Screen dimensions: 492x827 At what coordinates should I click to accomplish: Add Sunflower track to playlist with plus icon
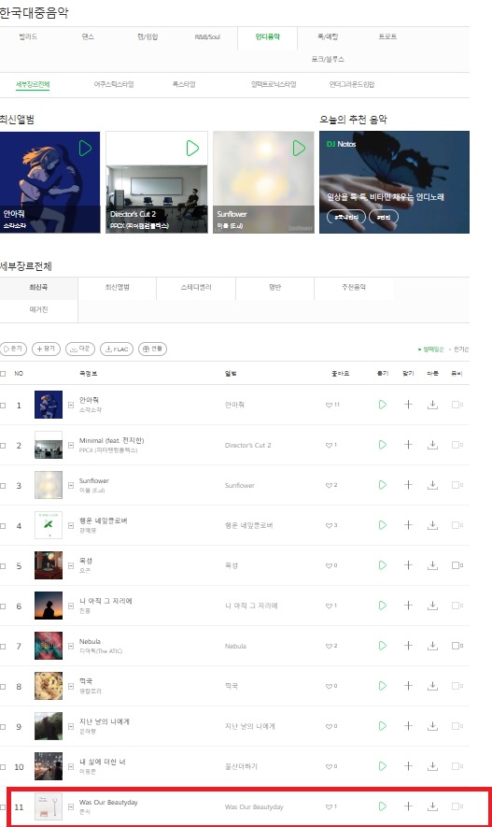408,485
